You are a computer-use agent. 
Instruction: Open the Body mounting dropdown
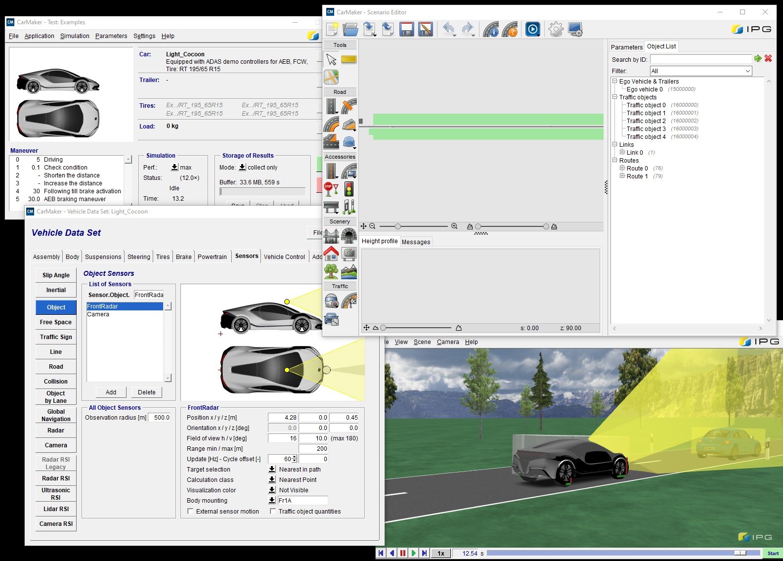click(272, 501)
